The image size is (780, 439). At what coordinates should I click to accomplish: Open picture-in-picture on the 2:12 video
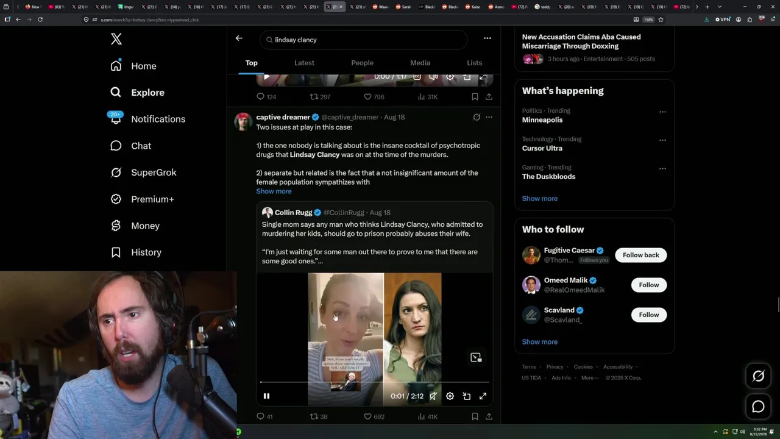click(467, 396)
